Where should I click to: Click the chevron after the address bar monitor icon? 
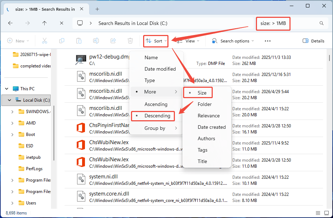pos(91,23)
